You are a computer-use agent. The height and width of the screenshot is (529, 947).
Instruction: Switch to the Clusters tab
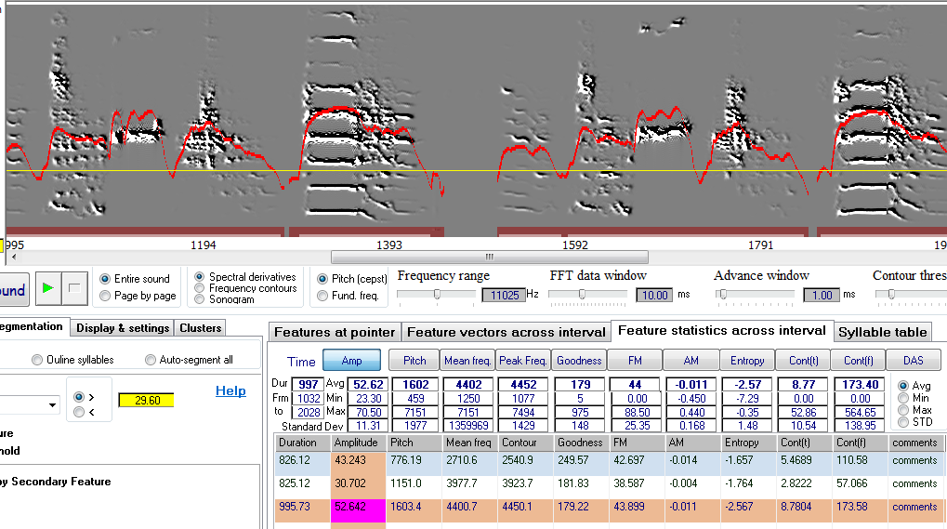pyautogui.click(x=201, y=327)
